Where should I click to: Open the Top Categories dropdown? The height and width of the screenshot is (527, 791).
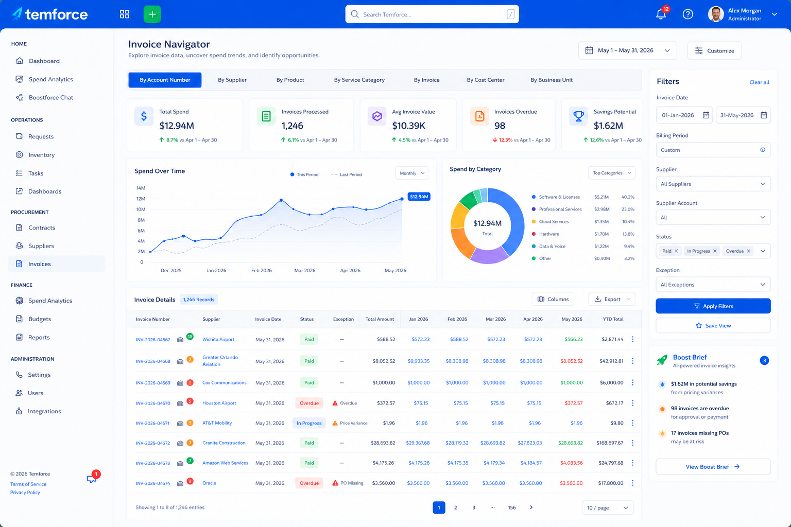[611, 173]
